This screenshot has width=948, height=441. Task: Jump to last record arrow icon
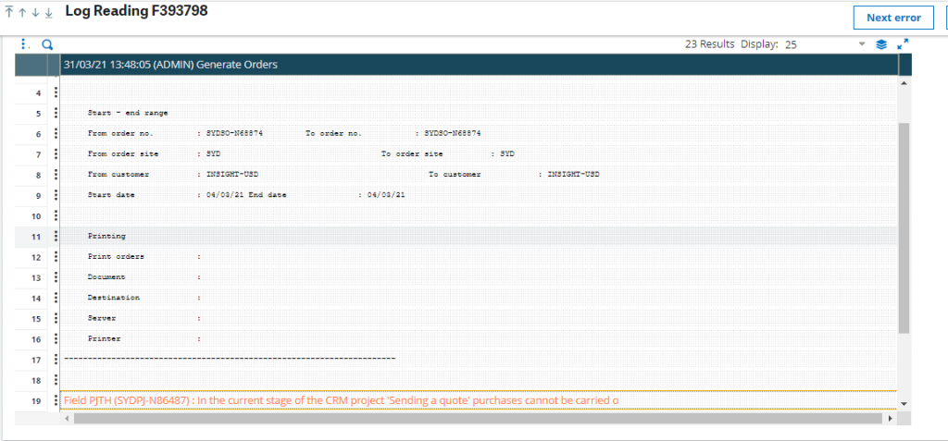[48, 13]
